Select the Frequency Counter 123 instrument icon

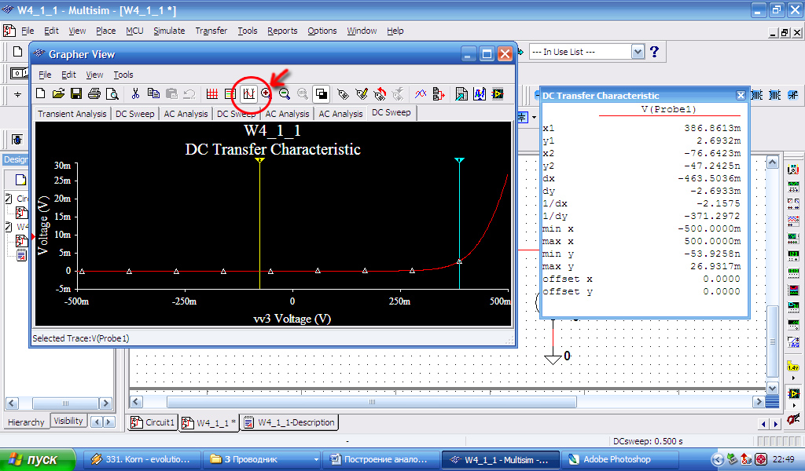(793, 255)
